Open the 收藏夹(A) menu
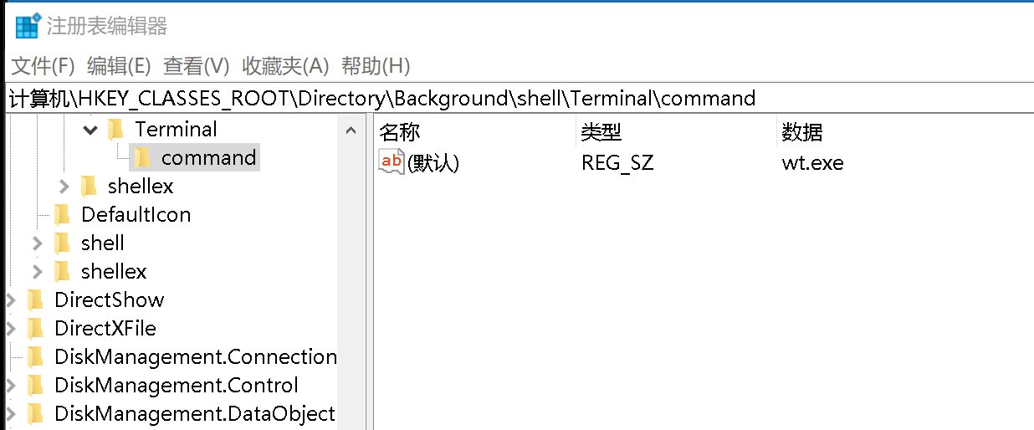Image resolution: width=1034 pixels, height=430 pixels. point(285,66)
